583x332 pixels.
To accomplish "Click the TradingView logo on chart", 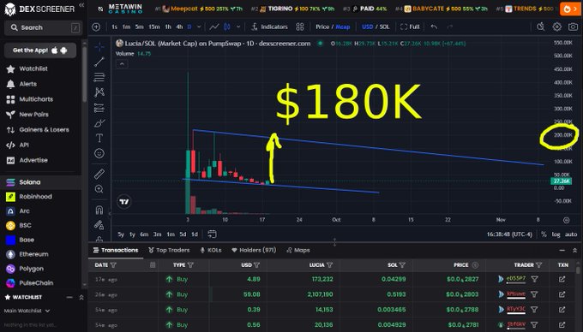I will pos(124,201).
